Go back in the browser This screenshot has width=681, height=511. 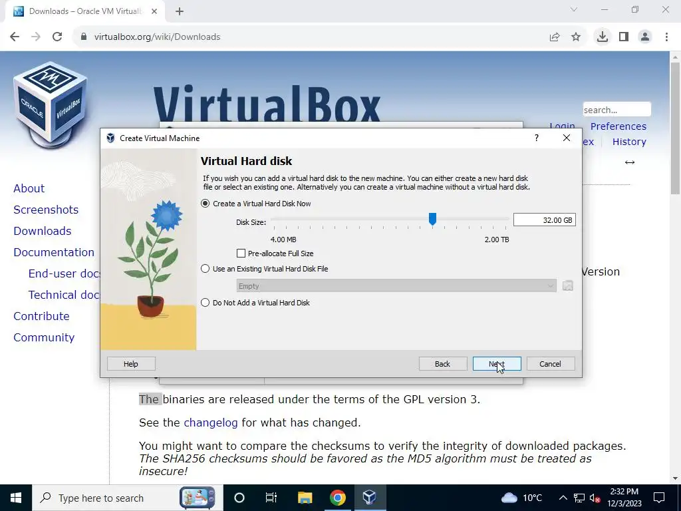point(15,37)
